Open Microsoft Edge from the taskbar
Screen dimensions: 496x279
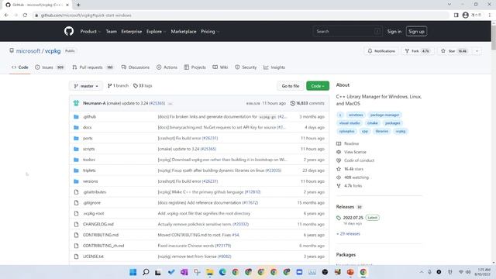click(222, 272)
